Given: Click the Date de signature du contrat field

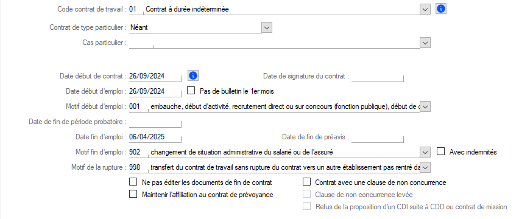Looking at the screenshot, I should click(378, 76).
